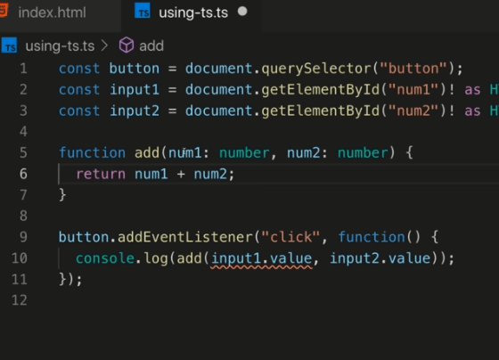This screenshot has height=360, width=499.
Task: Click console on line 10
Action: pyautogui.click(x=105, y=258)
